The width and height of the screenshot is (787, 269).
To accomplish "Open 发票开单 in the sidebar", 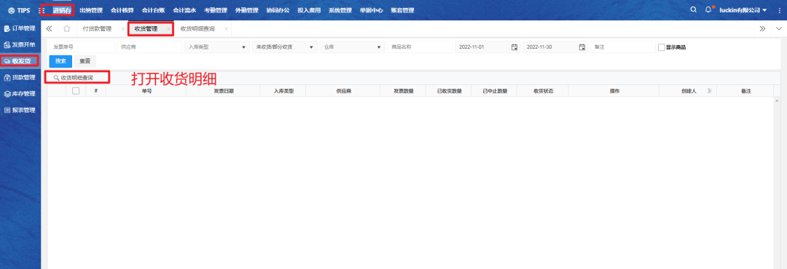I will click(20, 44).
